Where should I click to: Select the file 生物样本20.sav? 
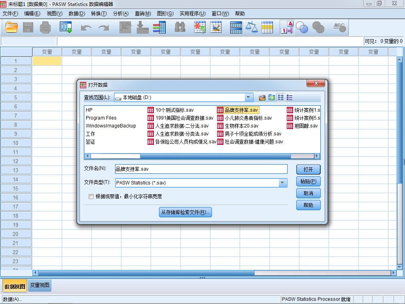coord(238,126)
